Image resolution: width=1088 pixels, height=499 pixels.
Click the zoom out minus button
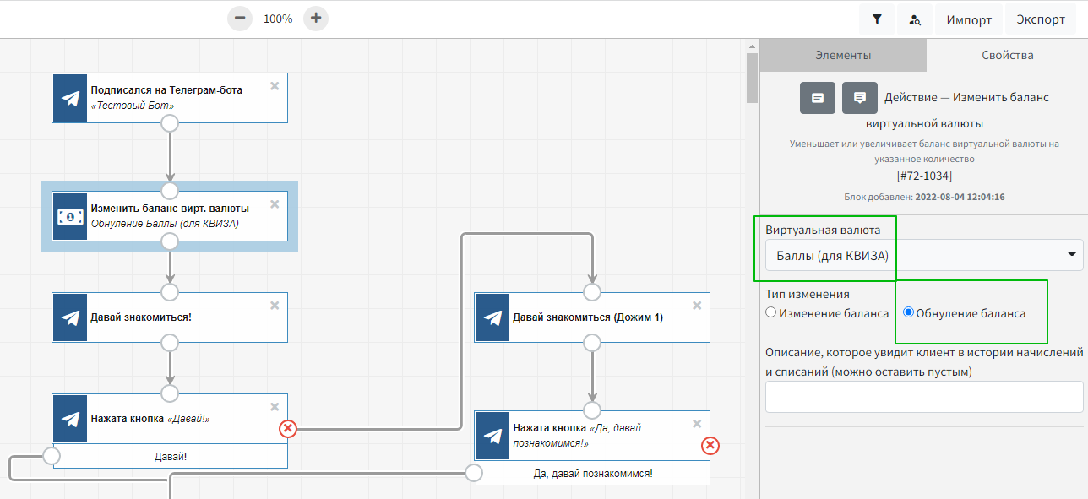tap(240, 19)
